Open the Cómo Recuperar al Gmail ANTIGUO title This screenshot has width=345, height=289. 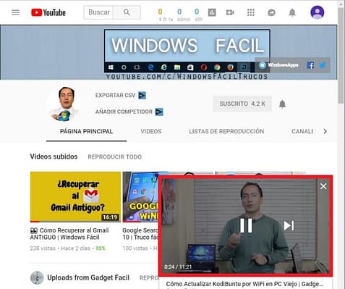pyautogui.click(x=69, y=234)
